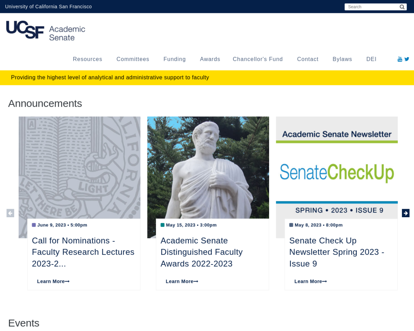Viewport: 414px width, 331px height.
Task: Open the DEI menu item
Action: click(371, 59)
